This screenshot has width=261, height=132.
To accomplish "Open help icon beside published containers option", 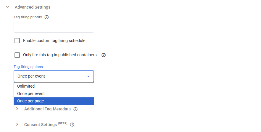I will point(104,55).
